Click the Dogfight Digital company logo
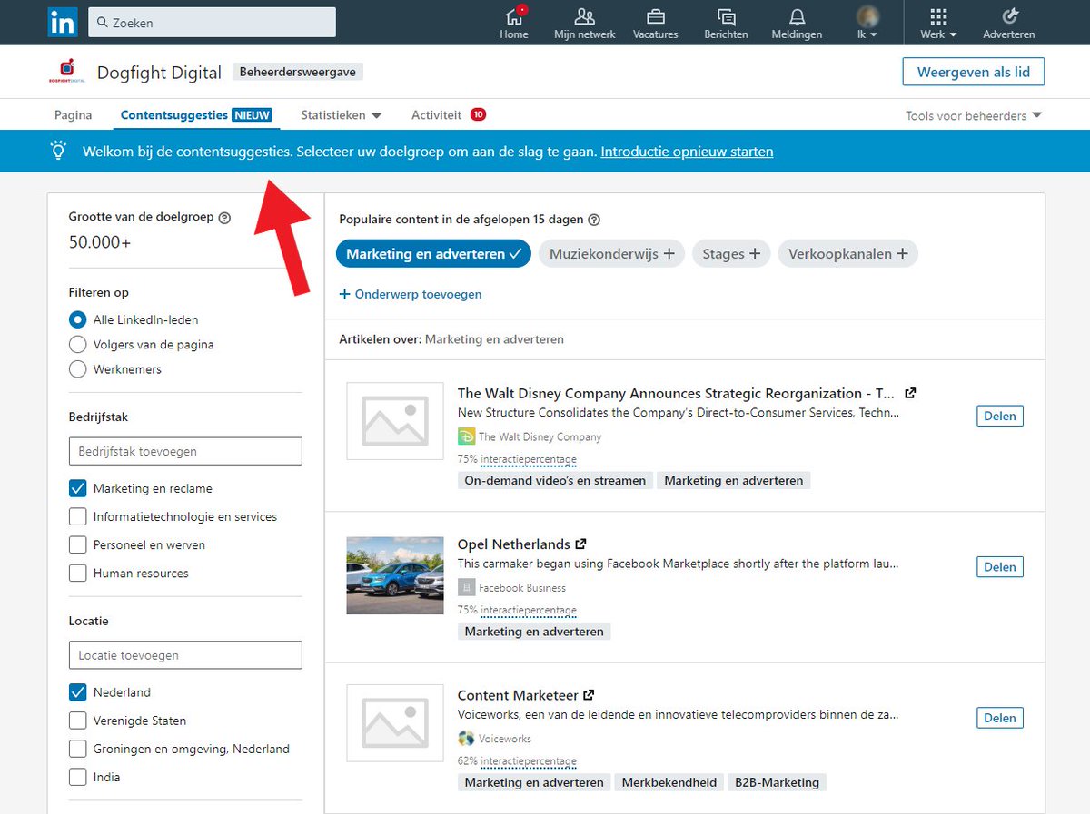The width and height of the screenshot is (1090, 814). pos(66,72)
